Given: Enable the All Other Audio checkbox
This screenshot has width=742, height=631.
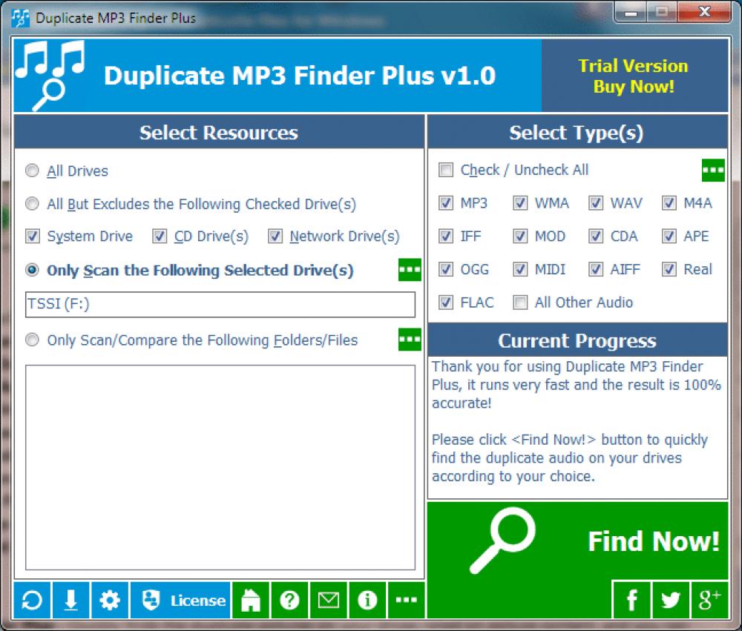Looking at the screenshot, I should click(x=521, y=303).
